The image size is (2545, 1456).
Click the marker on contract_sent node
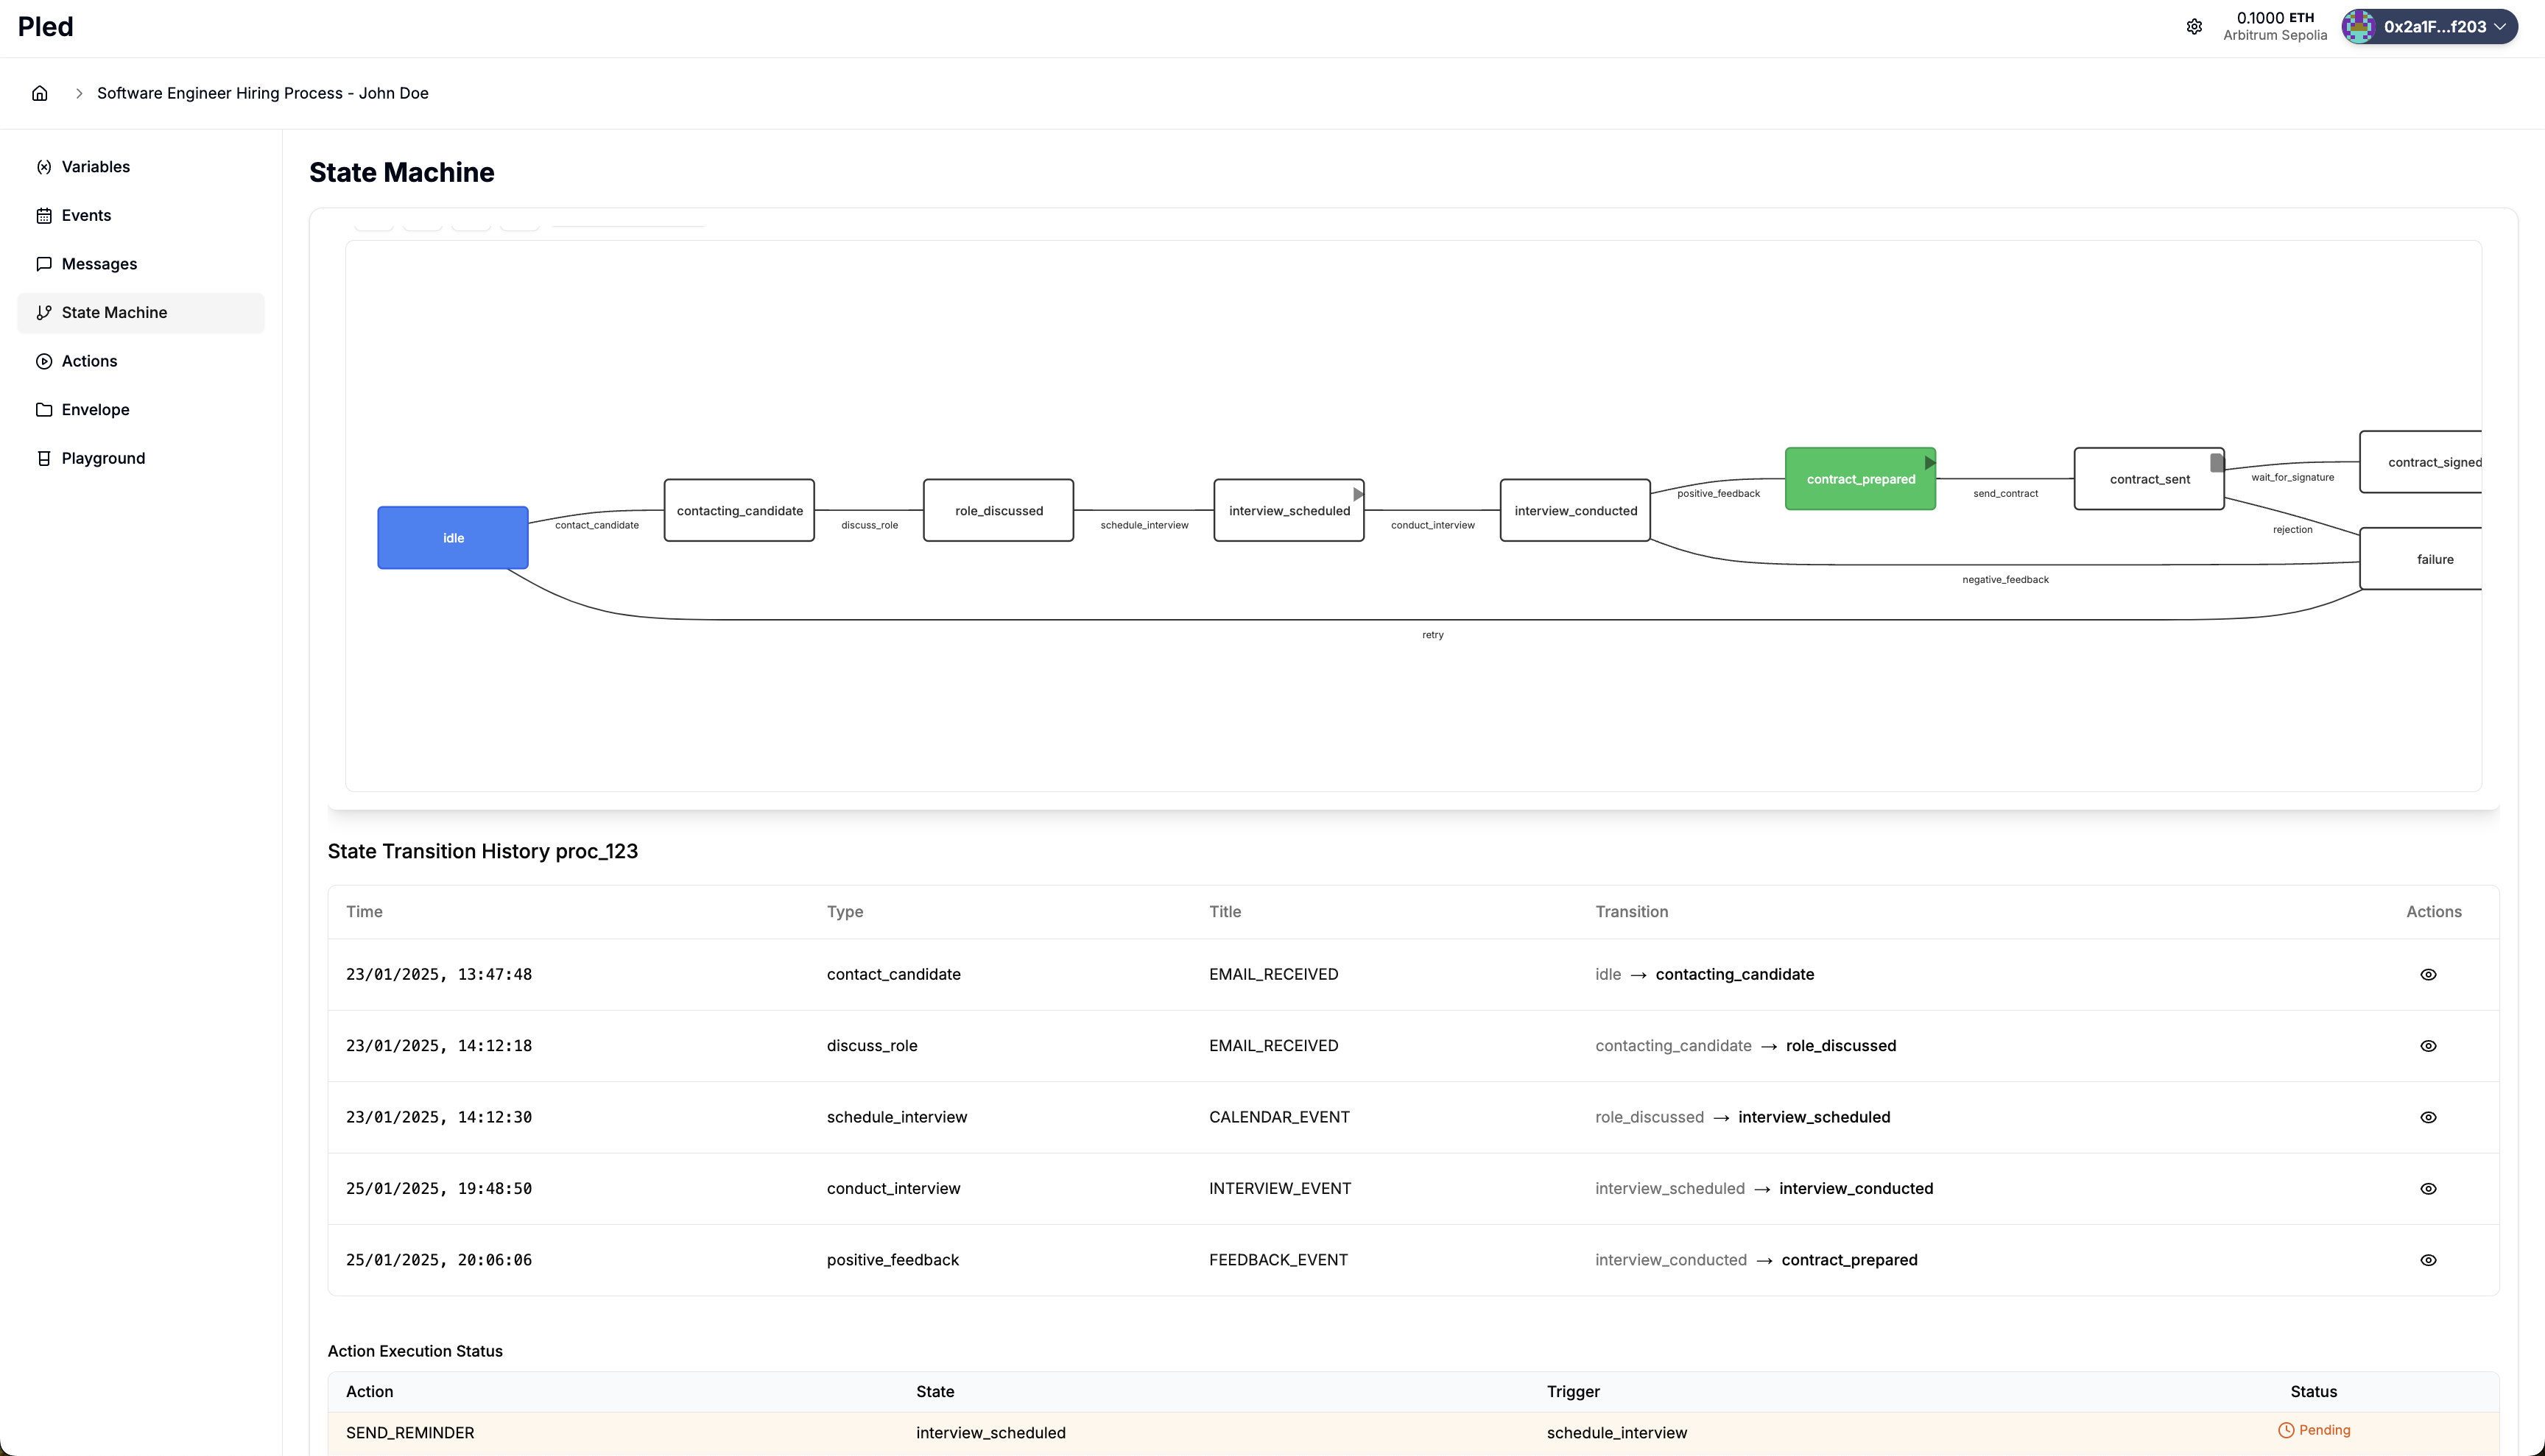click(2216, 463)
